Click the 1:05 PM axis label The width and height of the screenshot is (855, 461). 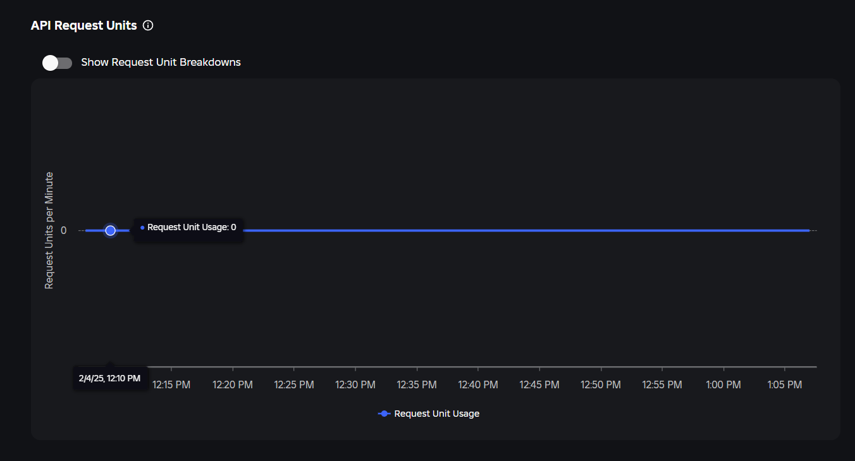(x=785, y=384)
